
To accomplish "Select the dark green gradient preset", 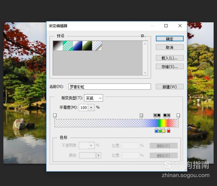I will click(x=87, y=46).
